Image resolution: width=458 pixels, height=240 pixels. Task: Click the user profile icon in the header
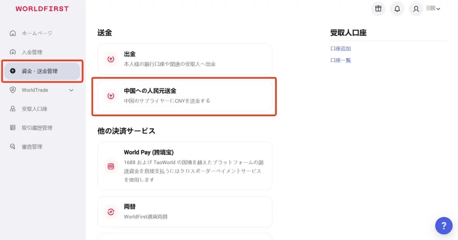[x=416, y=9]
